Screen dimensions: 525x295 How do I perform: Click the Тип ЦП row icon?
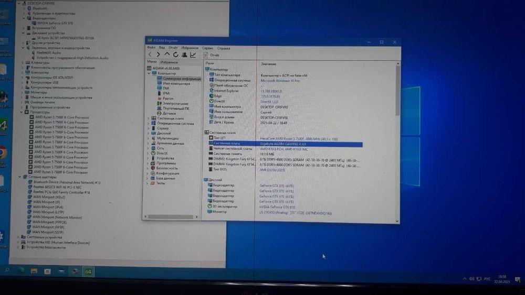(x=211, y=138)
